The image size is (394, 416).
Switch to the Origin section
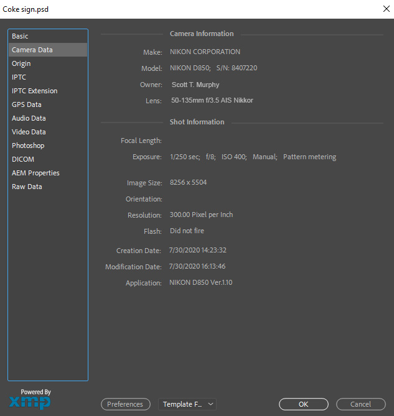(21, 63)
